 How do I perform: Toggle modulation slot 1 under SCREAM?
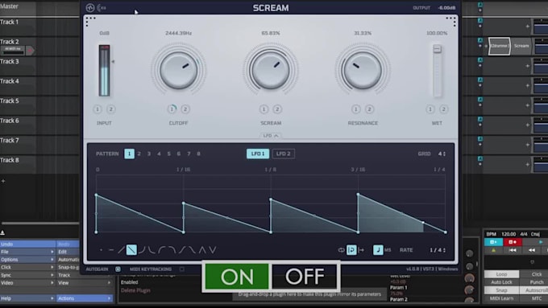[x=264, y=109]
